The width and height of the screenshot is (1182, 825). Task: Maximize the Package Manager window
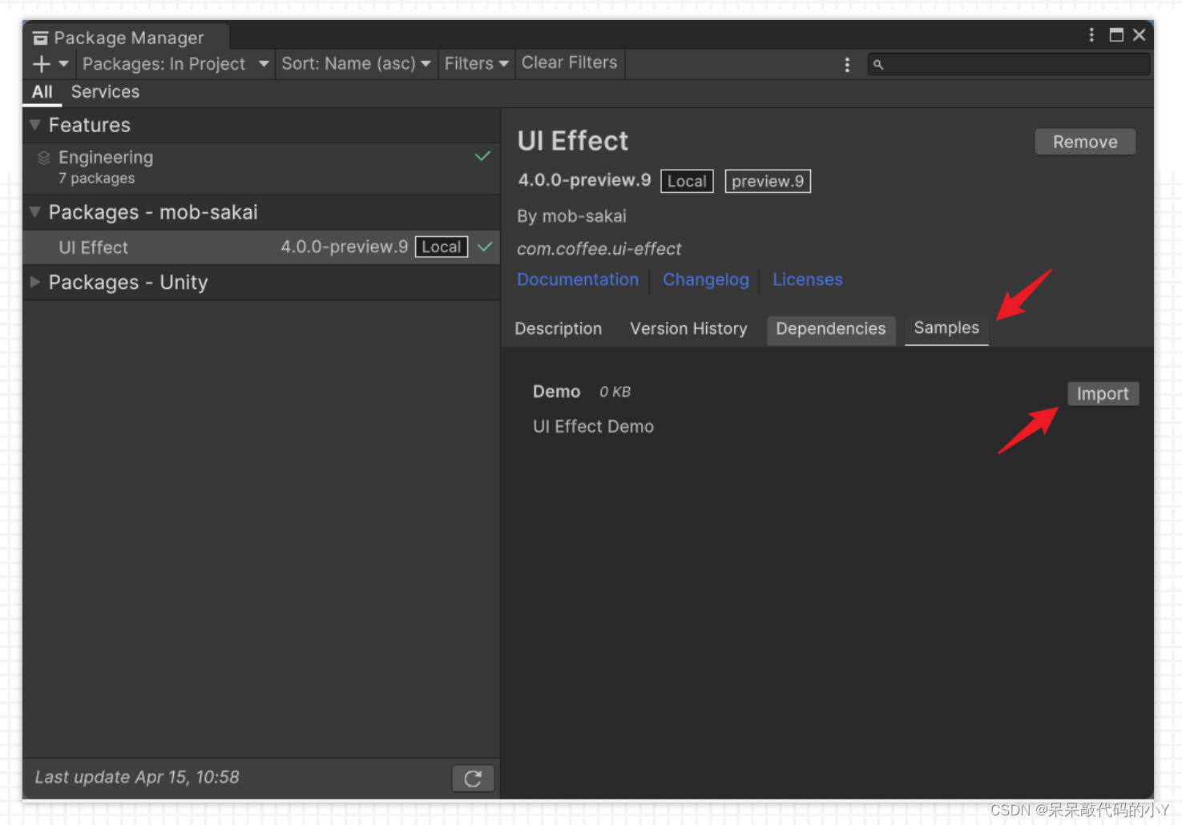[x=1116, y=34]
